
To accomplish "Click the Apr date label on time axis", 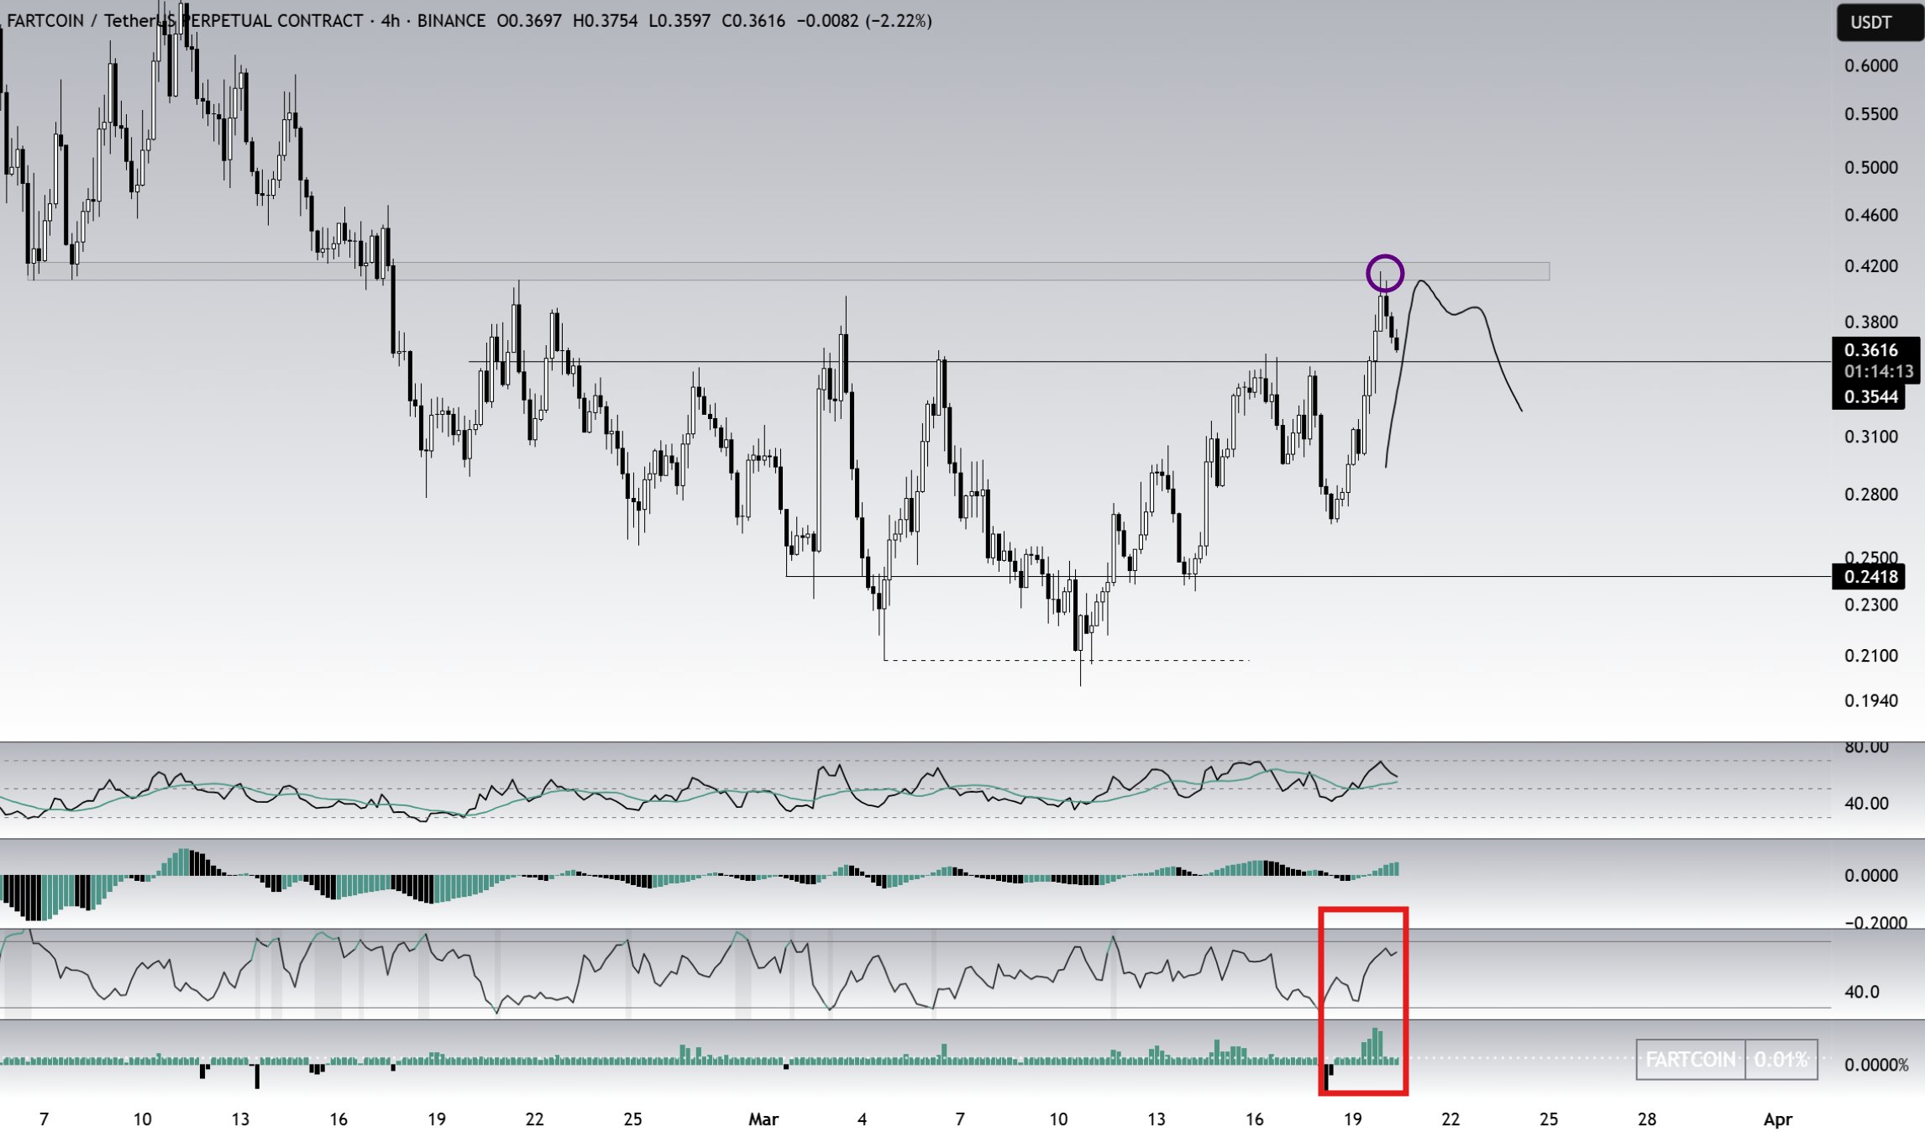I will pos(1778,1119).
